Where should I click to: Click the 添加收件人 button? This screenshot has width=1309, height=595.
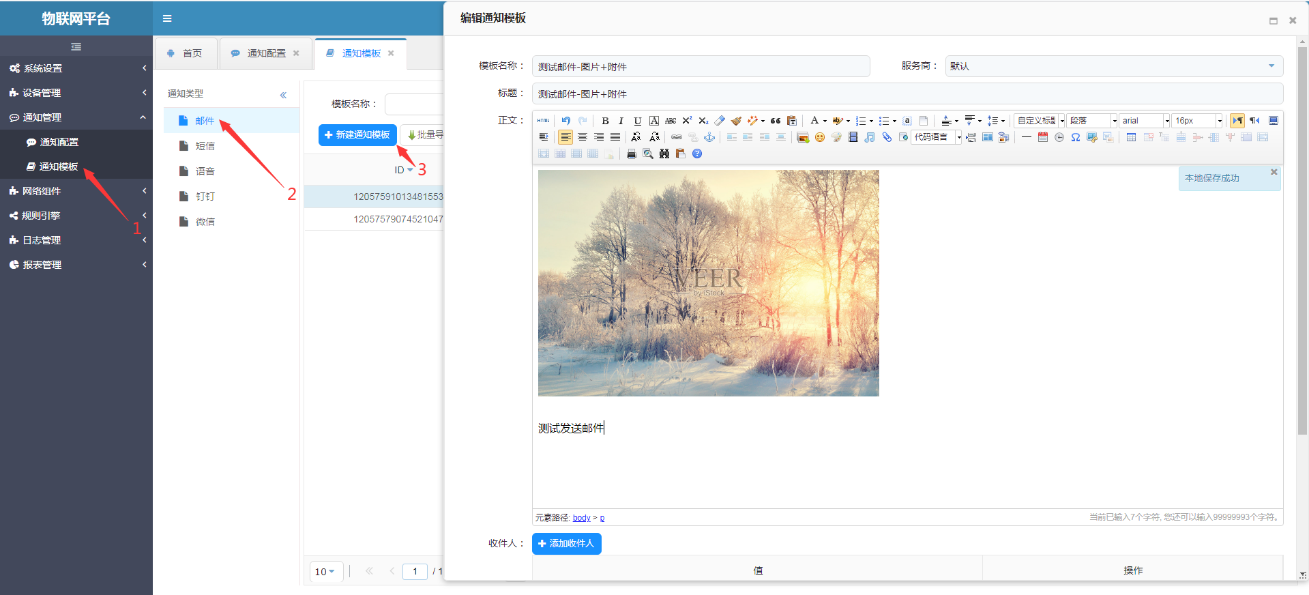point(566,543)
